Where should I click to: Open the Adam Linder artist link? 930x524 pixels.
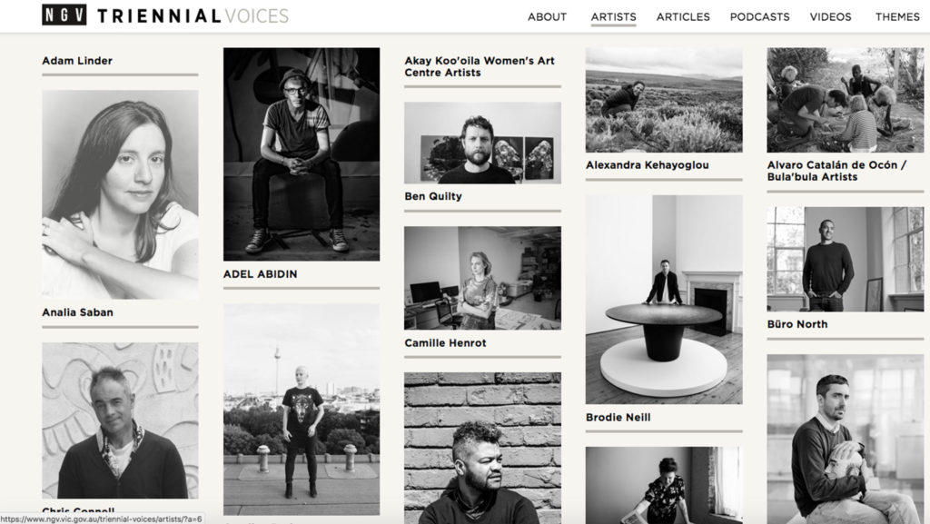coord(77,61)
